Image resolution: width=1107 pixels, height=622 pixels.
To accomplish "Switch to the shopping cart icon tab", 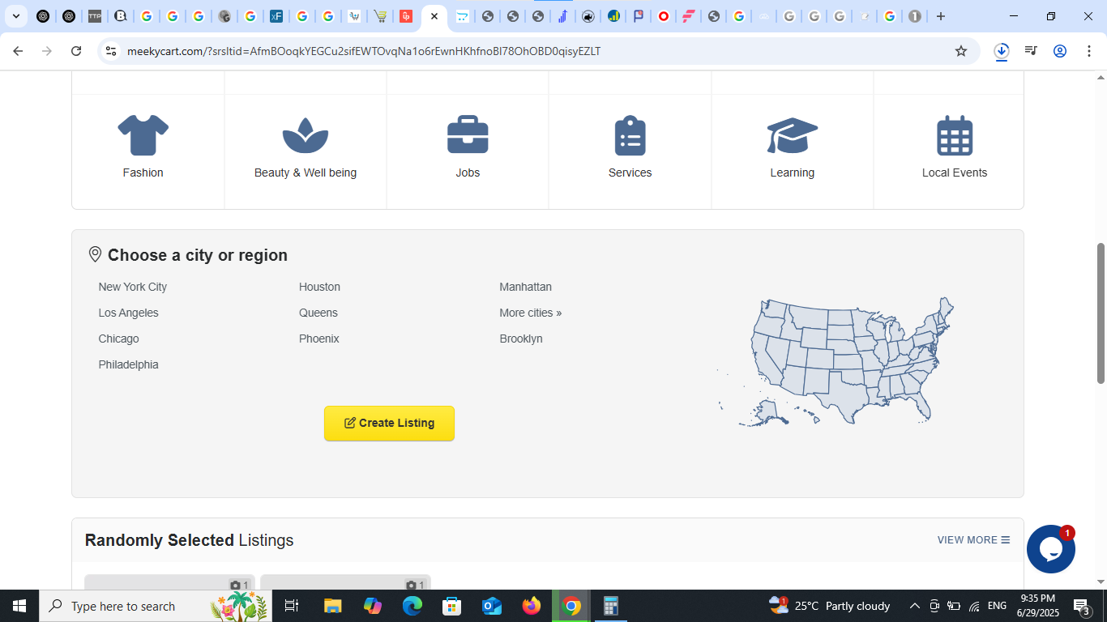I will [x=380, y=16].
